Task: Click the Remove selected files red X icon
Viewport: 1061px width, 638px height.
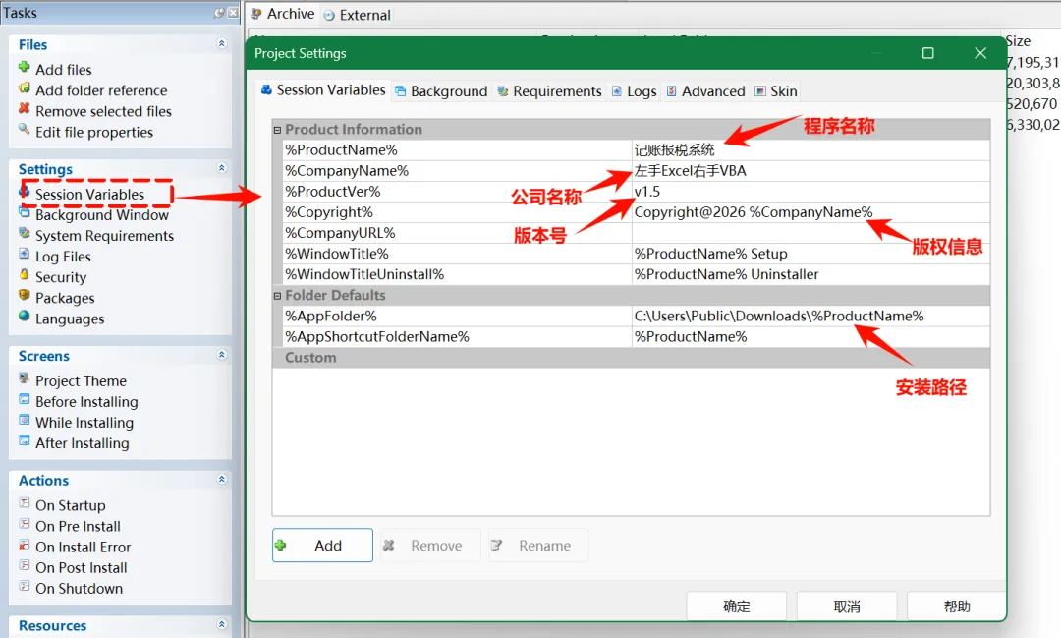Action: [x=25, y=108]
